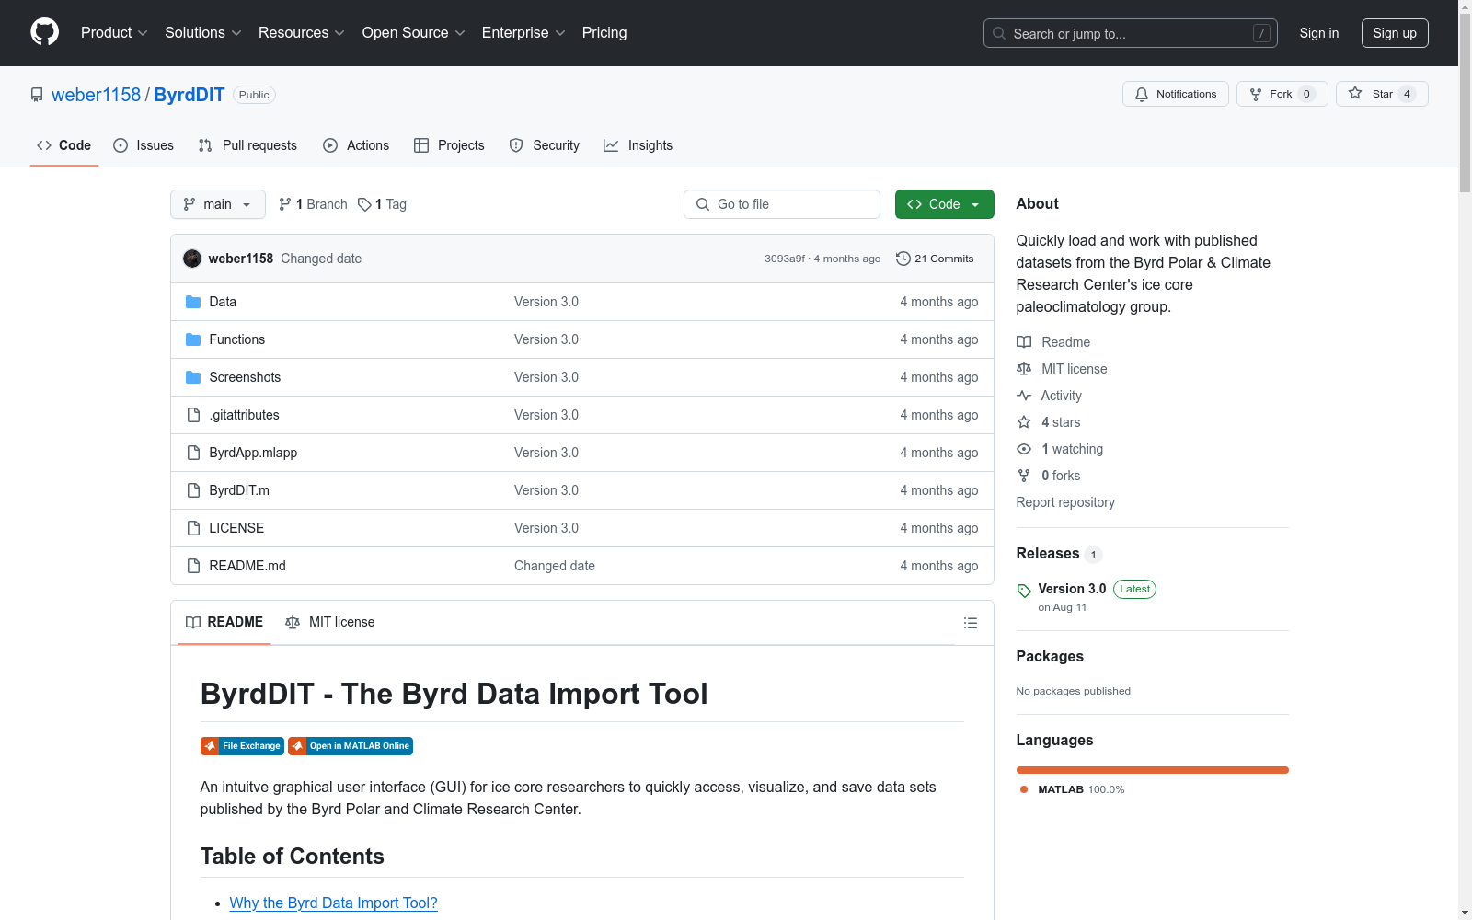Switch to the Code tab
The width and height of the screenshot is (1472, 920).
point(63,145)
